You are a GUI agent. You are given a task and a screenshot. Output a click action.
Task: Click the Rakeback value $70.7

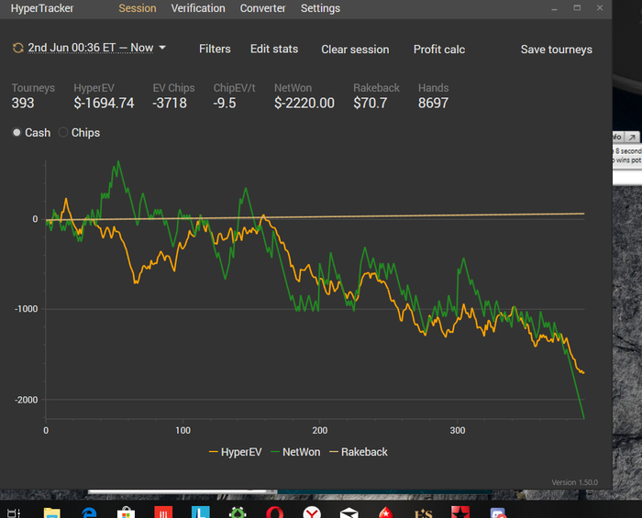coord(371,103)
